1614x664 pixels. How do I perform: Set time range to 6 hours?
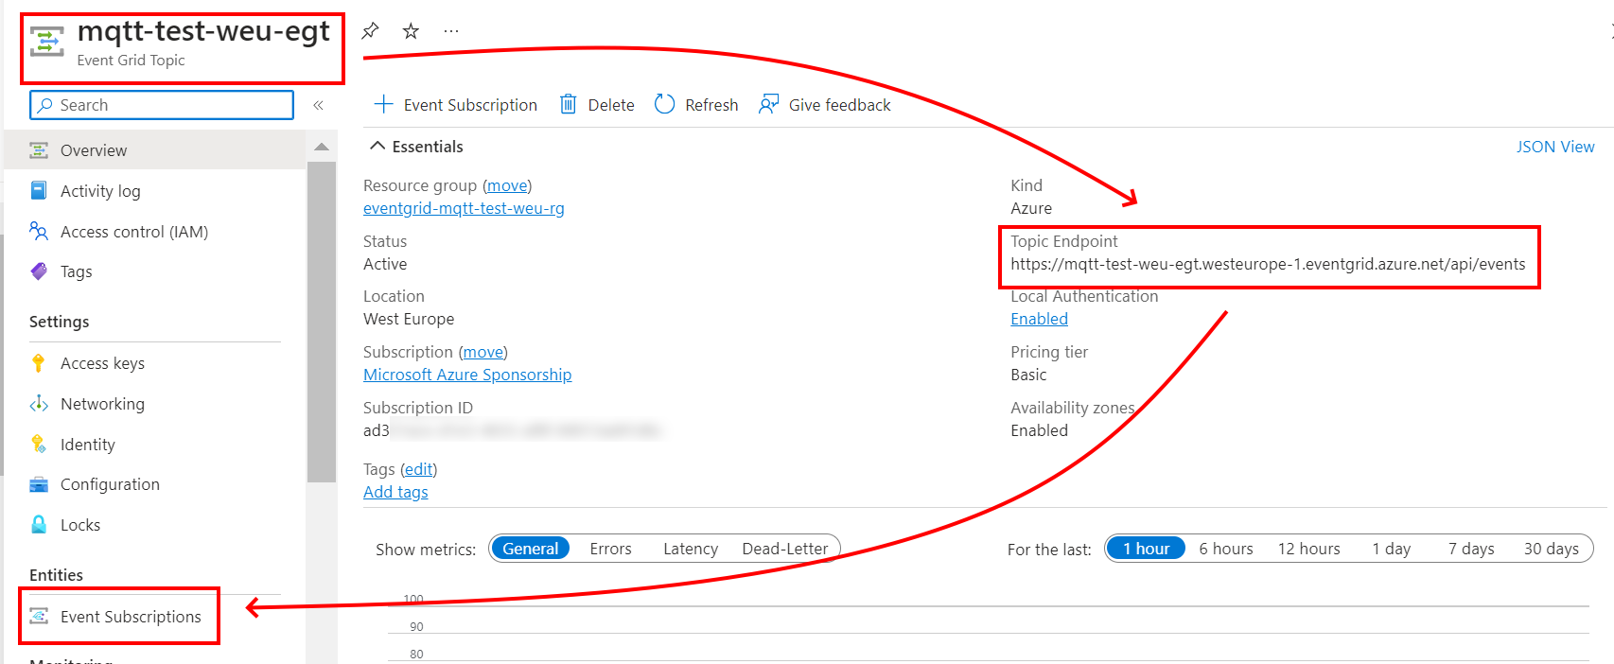click(1225, 549)
